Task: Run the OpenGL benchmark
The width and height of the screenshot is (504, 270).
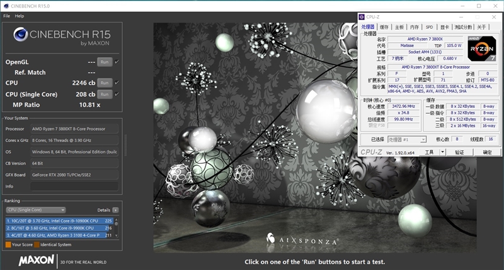Action: pos(105,62)
